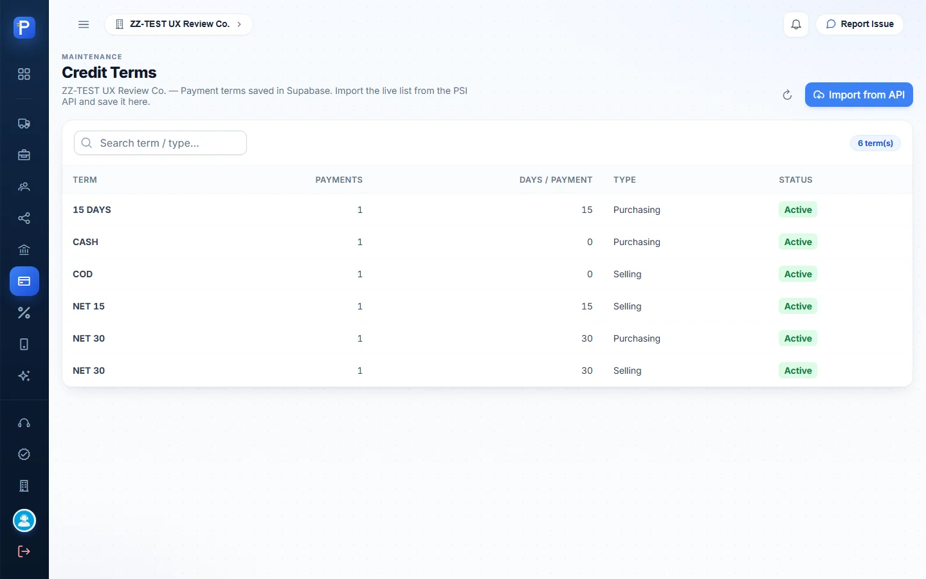Open the people group sidebar icon
The image size is (926, 579).
tap(24, 187)
